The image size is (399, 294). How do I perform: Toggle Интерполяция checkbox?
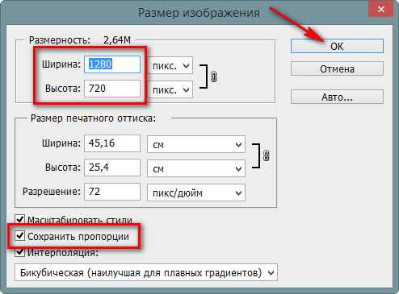(x=20, y=252)
